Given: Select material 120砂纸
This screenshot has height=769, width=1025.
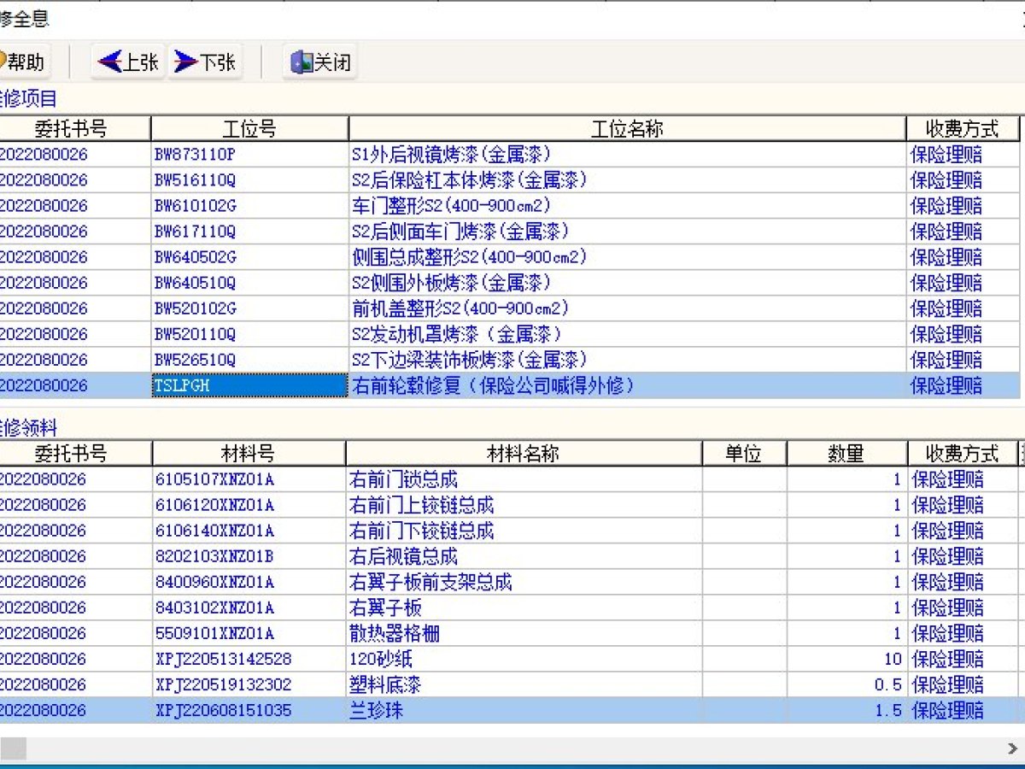Looking at the screenshot, I should 381,659.
